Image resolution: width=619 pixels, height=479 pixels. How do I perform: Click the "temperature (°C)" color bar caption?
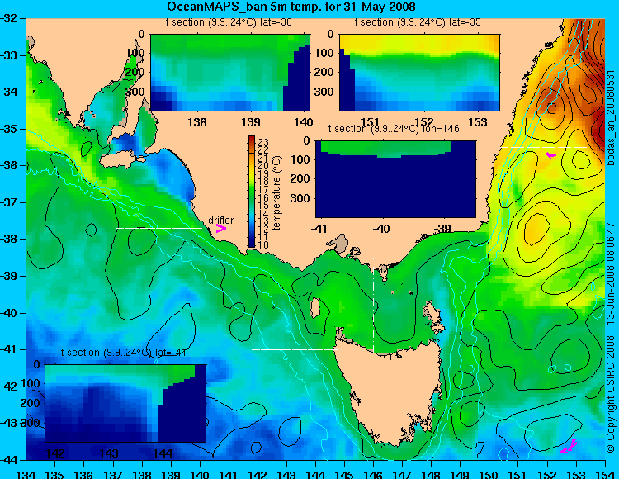pos(276,192)
